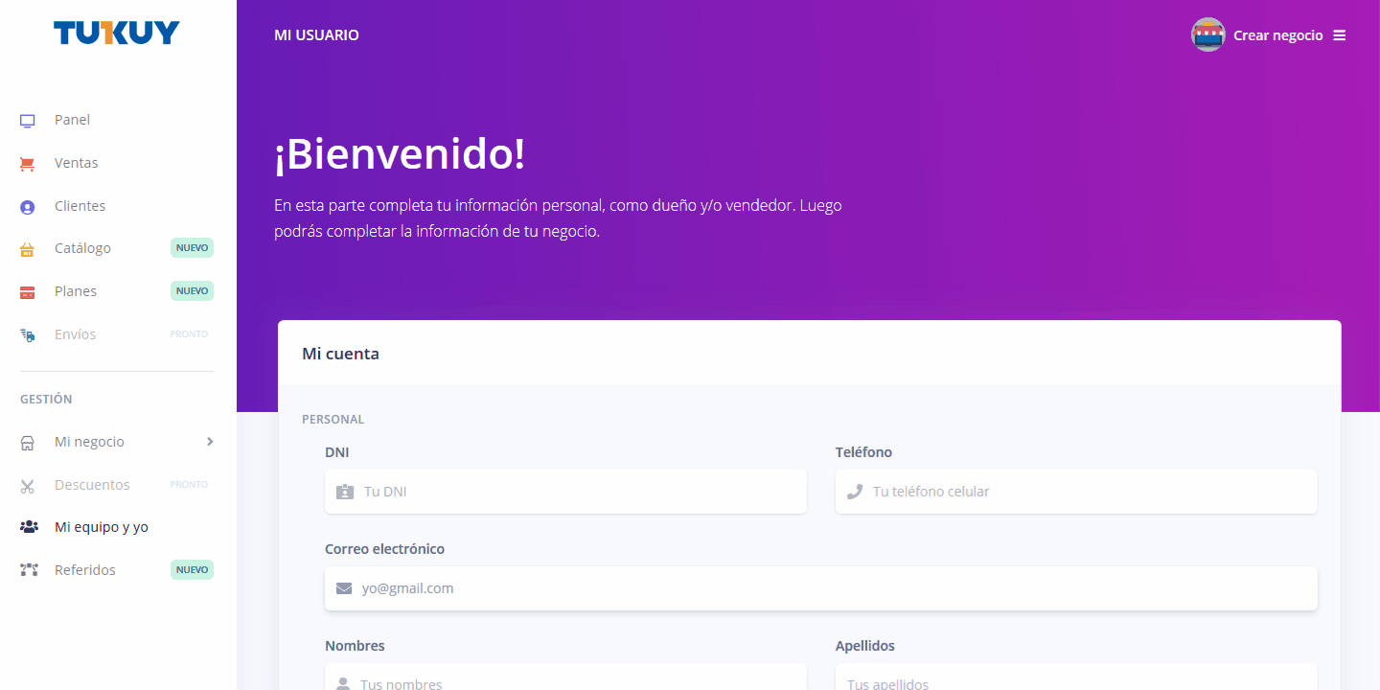Image resolution: width=1380 pixels, height=690 pixels.
Task: Open Panel via monitor icon
Action: pyautogui.click(x=28, y=121)
